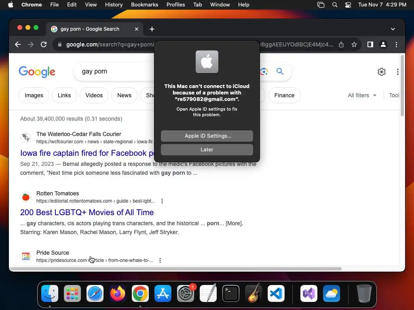
Task: Open Finder from the Dock
Action: click(50, 293)
